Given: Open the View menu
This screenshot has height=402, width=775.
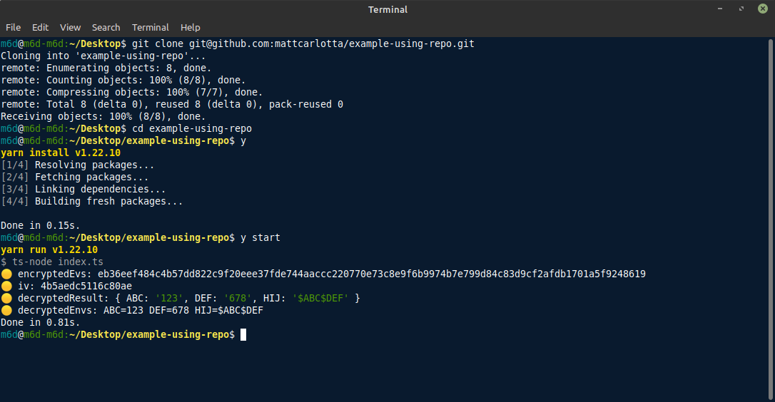Looking at the screenshot, I should pyautogui.click(x=70, y=28).
